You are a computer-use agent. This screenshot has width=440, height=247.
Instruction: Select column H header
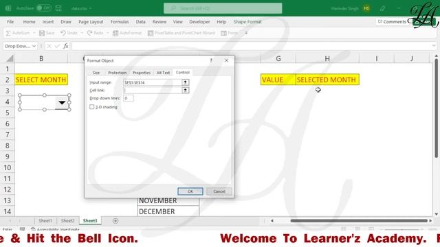(327, 58)
